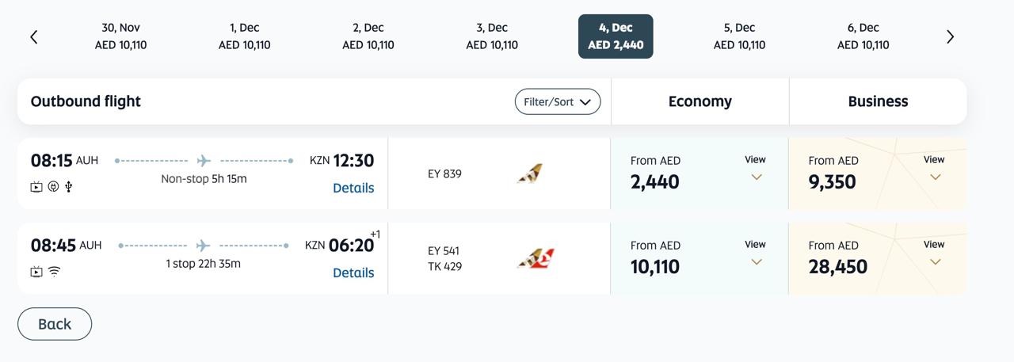The image size is (1014, 362).
Task: Go to previous dates with left arrow
Action: pos(34,37)
